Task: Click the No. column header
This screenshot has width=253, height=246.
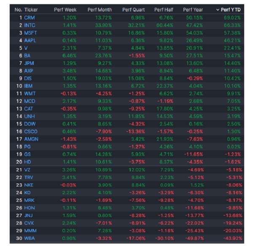Action: pyautogui.click(x=18, y=10)
